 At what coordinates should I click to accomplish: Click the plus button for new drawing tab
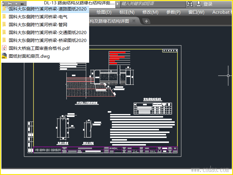[x=146, y=21]
